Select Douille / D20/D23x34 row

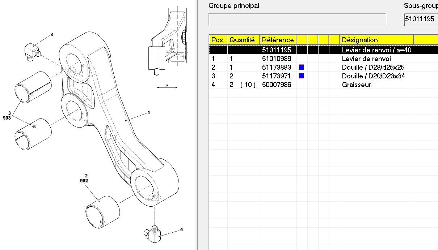pos(324,76)
